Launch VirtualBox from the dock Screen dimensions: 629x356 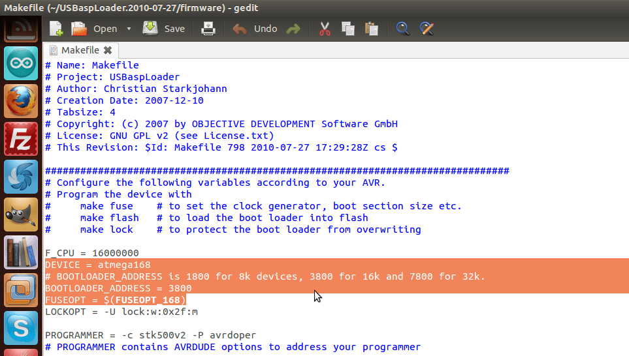(21, 290)
